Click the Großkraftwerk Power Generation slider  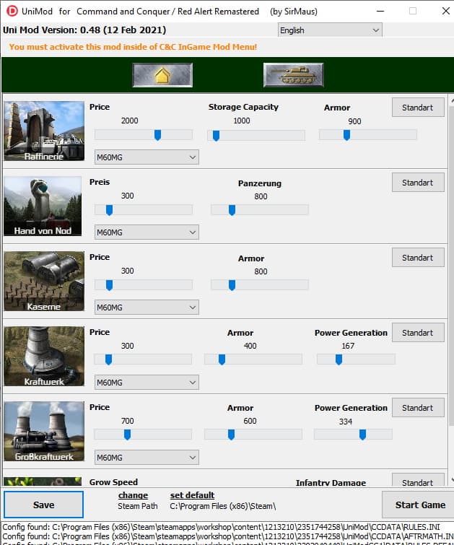(353, 435)
